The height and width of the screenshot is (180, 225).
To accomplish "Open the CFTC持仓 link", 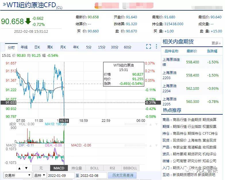I will click(x=210, y=134).
